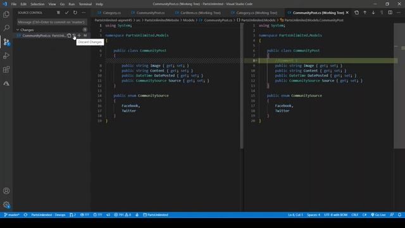Open the Extensions view
Screen dimensions: 405x228
[6, 69]
